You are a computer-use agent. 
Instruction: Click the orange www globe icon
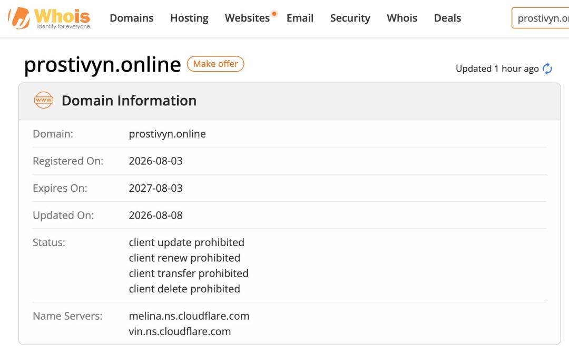[44, 100]
